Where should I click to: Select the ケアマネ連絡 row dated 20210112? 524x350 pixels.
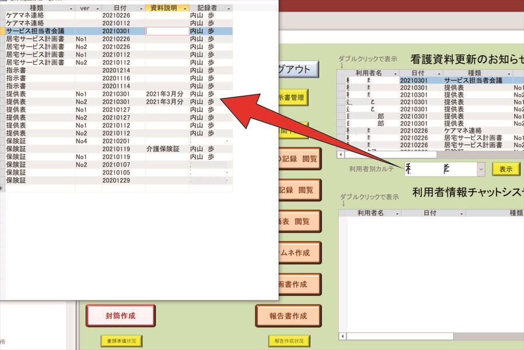pos(119,23)
